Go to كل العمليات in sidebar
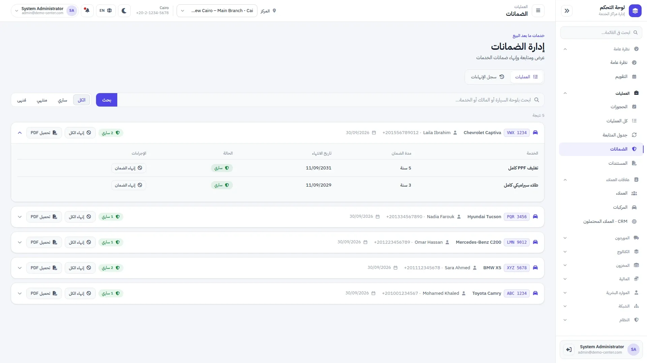 tap(601, 121)
